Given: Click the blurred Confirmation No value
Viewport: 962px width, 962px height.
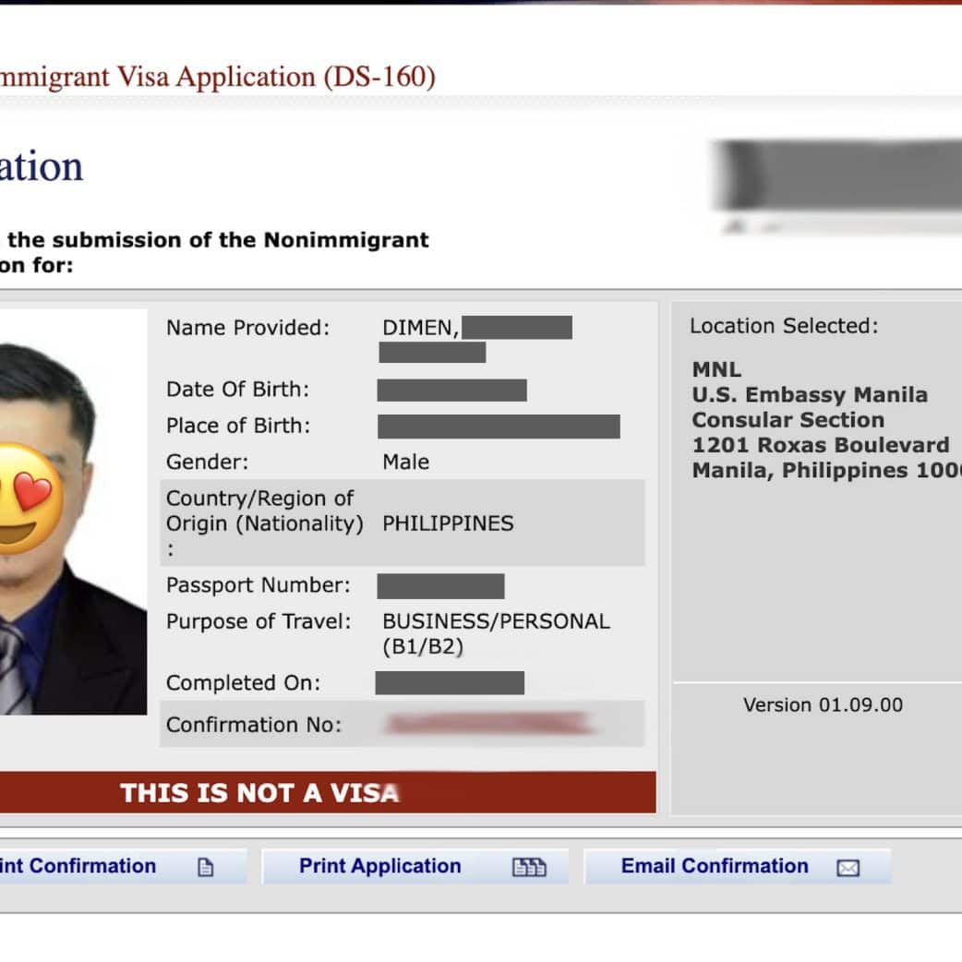Looking at the screenshot, I should tap(487, 725).
